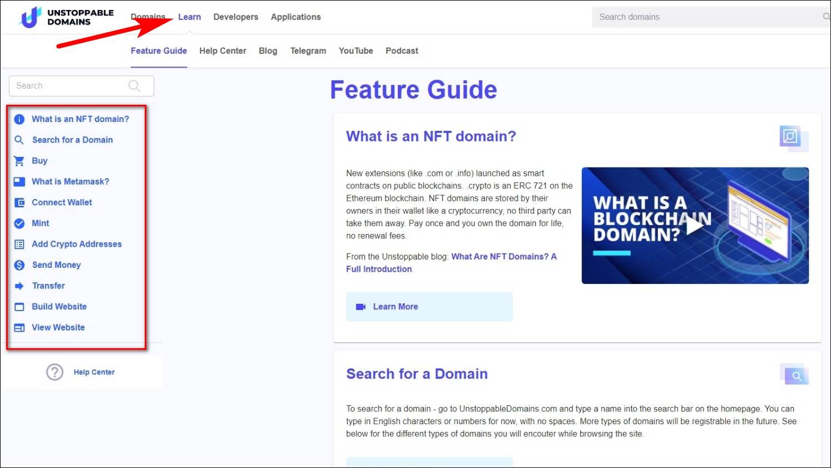Click the magnifier icon beside Search for a Domain
Screen dimensions: 831x468
pos(19,140)
